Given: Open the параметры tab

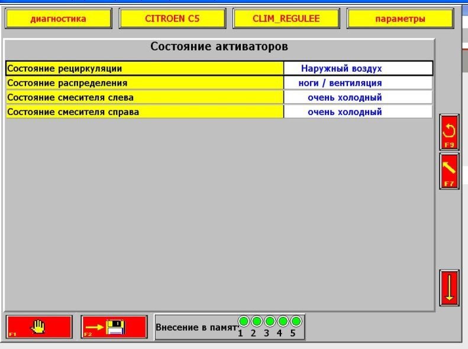Looking at the screenshot, I should pos(400,19).
